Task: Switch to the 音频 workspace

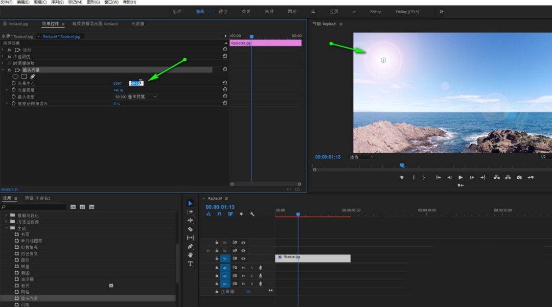Action: point(269,12)
